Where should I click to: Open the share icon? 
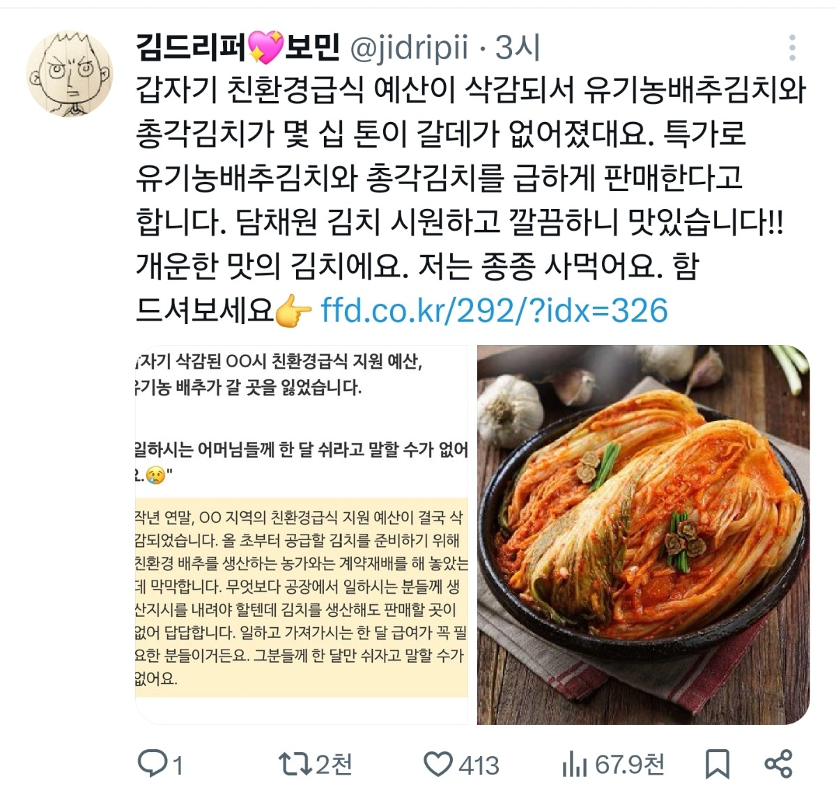(x=778, y=764)
